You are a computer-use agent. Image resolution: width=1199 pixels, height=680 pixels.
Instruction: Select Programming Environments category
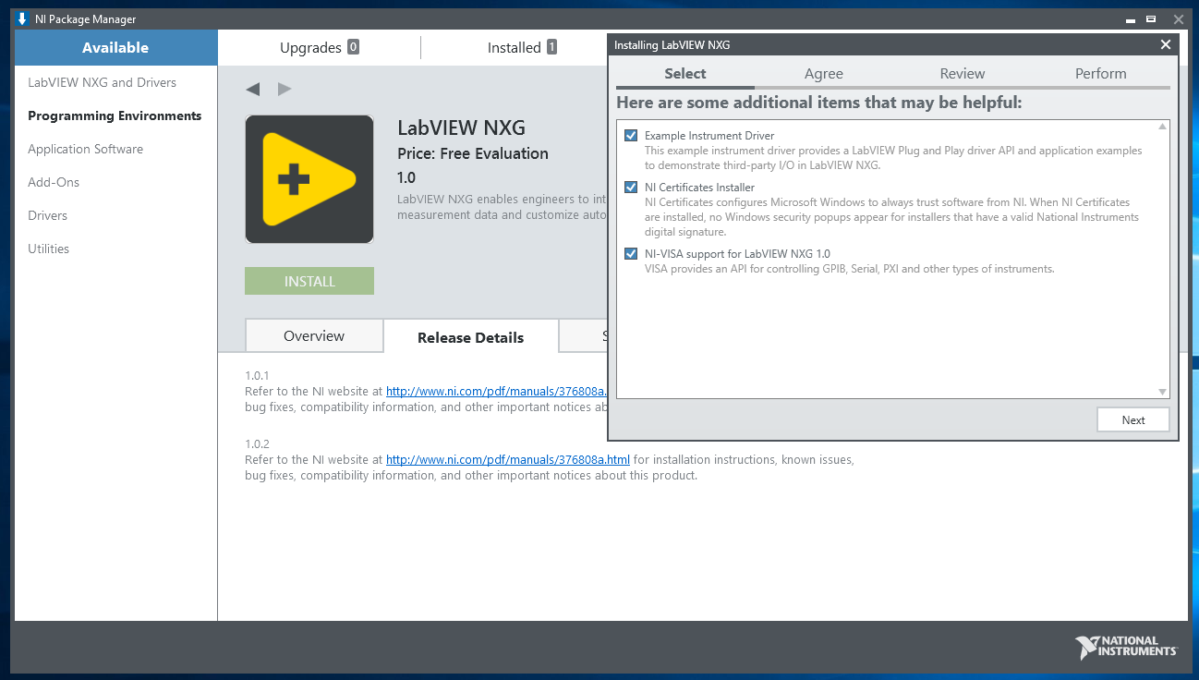pos(115,115)
